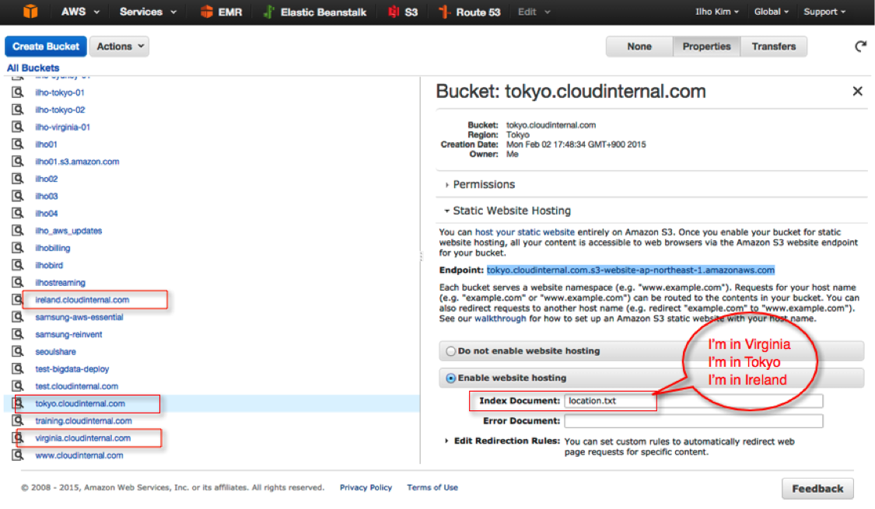Open the test.cloudinternal.com bucket
This screenshot has height=509, width=875.
pos(76,385)
